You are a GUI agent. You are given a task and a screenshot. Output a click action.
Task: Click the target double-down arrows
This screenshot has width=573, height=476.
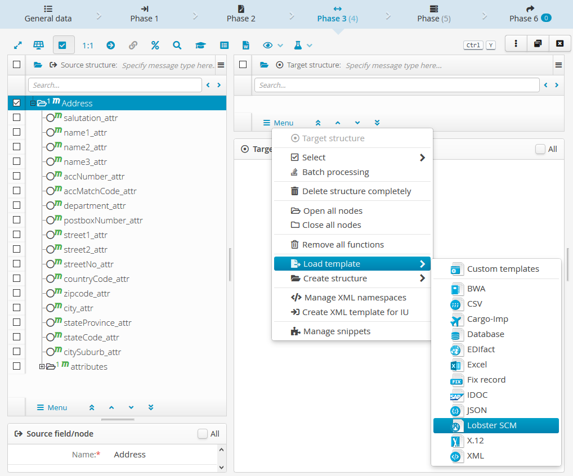(377, 123)
